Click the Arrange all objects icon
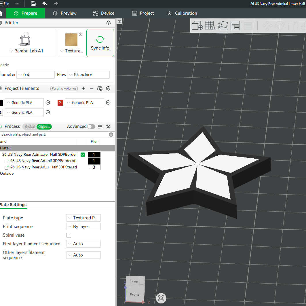The image size is (306, 306). tap(235, 26)
